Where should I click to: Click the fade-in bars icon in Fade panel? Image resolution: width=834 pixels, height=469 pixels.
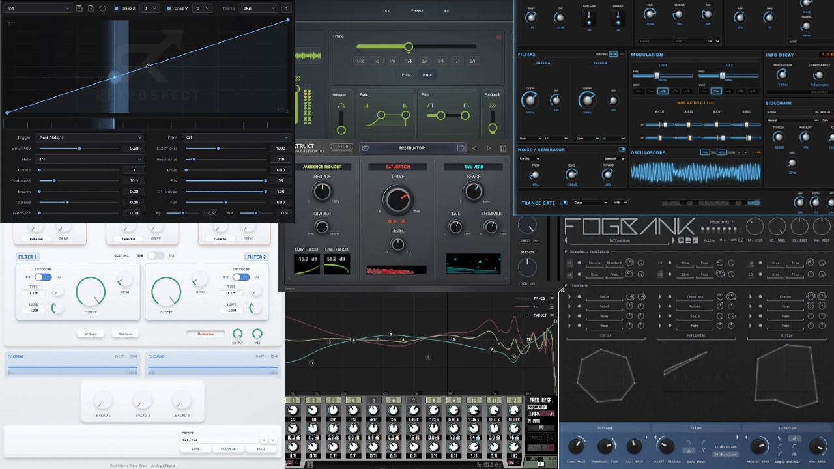click(x=366, y=106)
